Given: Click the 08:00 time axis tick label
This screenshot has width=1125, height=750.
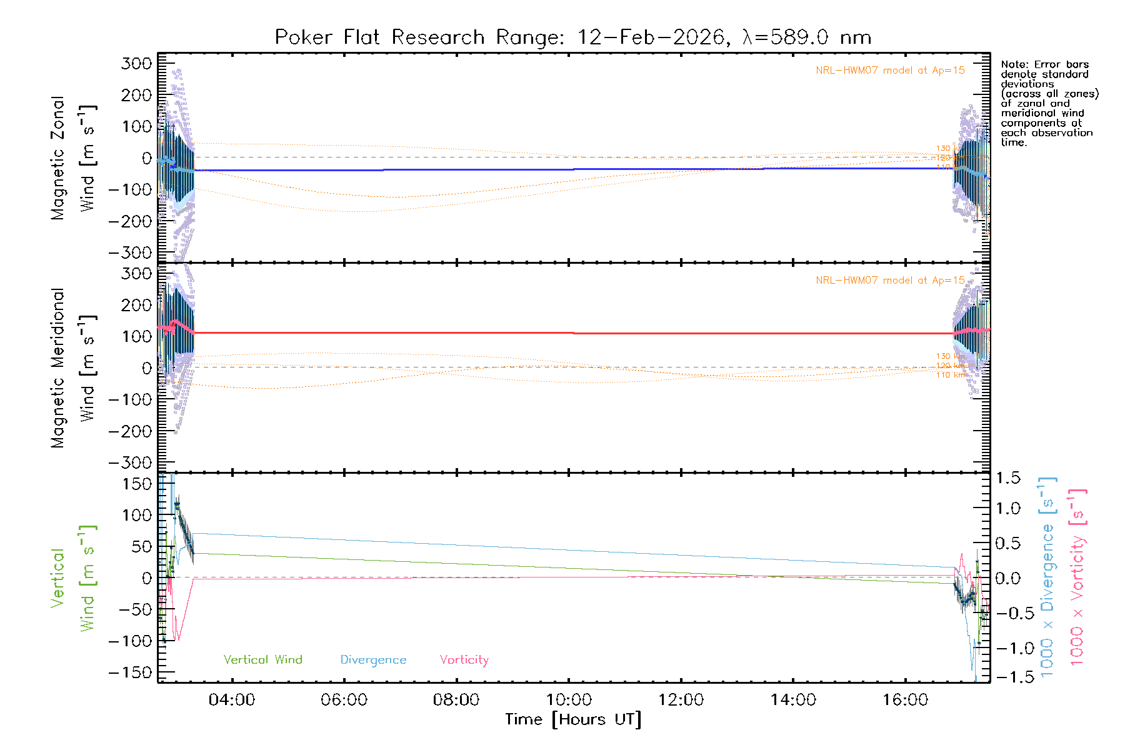Looking at the screenshot, I should 456,700.
